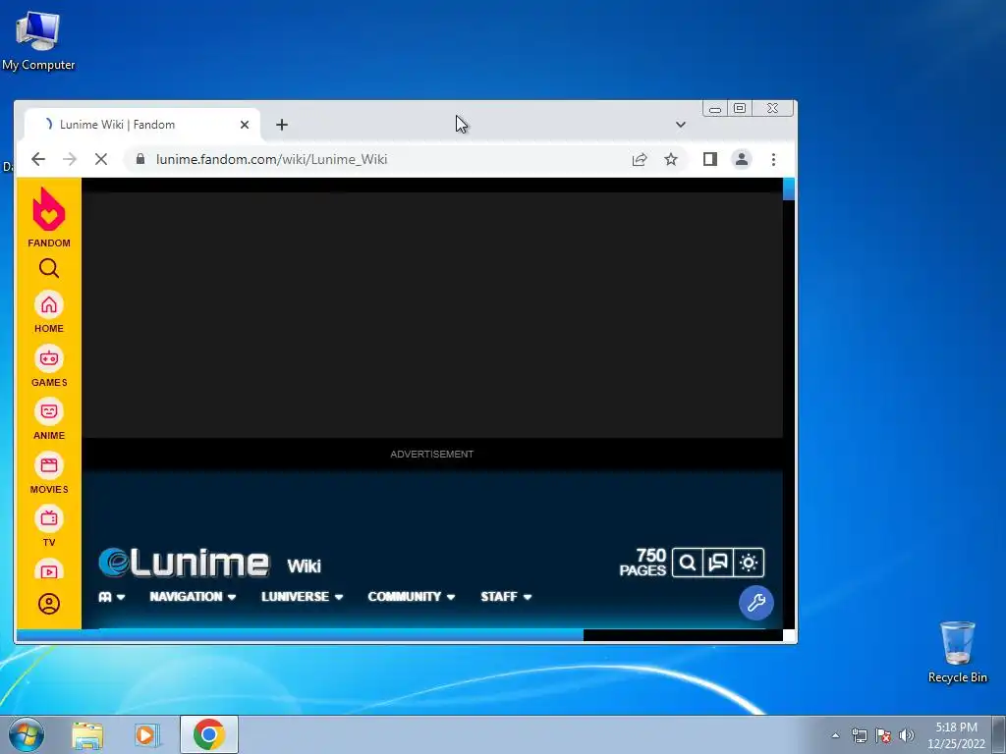The width and height of the screenshot is (1006, 754).
Task: Close the Lunime Wiki tab
Action: (245, 125)
